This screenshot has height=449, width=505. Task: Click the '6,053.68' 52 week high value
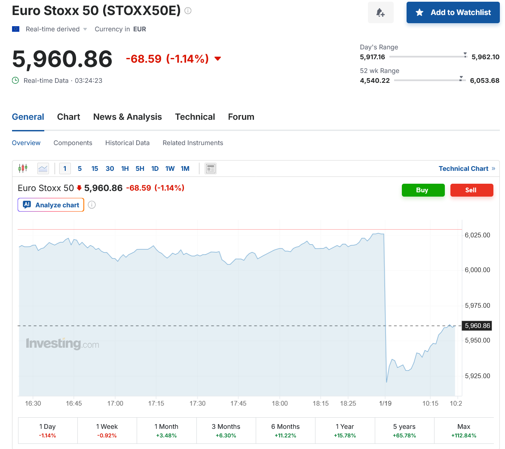tap(485, 80)
